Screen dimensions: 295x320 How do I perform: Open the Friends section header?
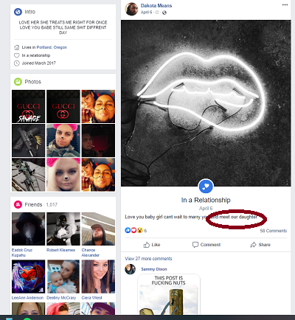pyautogui.click(x=33, y=204)
